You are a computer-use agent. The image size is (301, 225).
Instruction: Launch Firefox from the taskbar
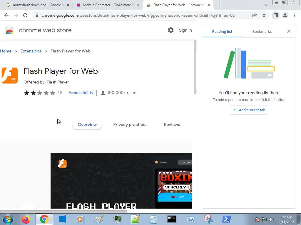[26, 219]
